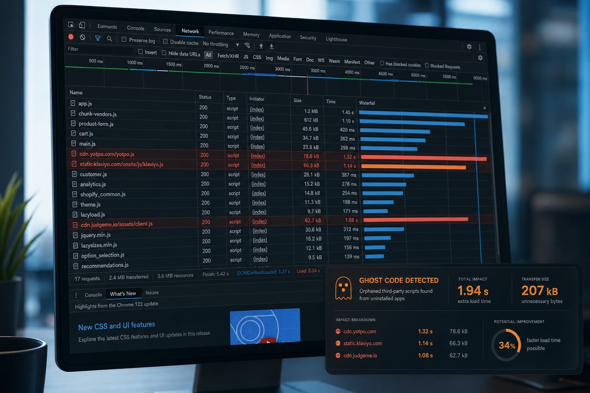Image resolution: width=590 pixels, height=393 pixels.
Task: Click the red file icon beside cdn.judgeme.io/assets/client.js
Action: point(75,225)
